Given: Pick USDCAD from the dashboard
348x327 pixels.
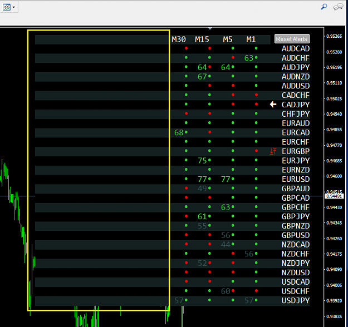Looking at the screenshot, I should click(296, 282).
